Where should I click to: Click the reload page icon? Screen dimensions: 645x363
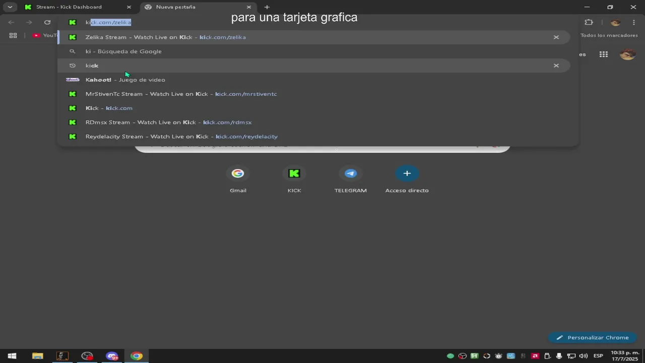tap(47, 22)
